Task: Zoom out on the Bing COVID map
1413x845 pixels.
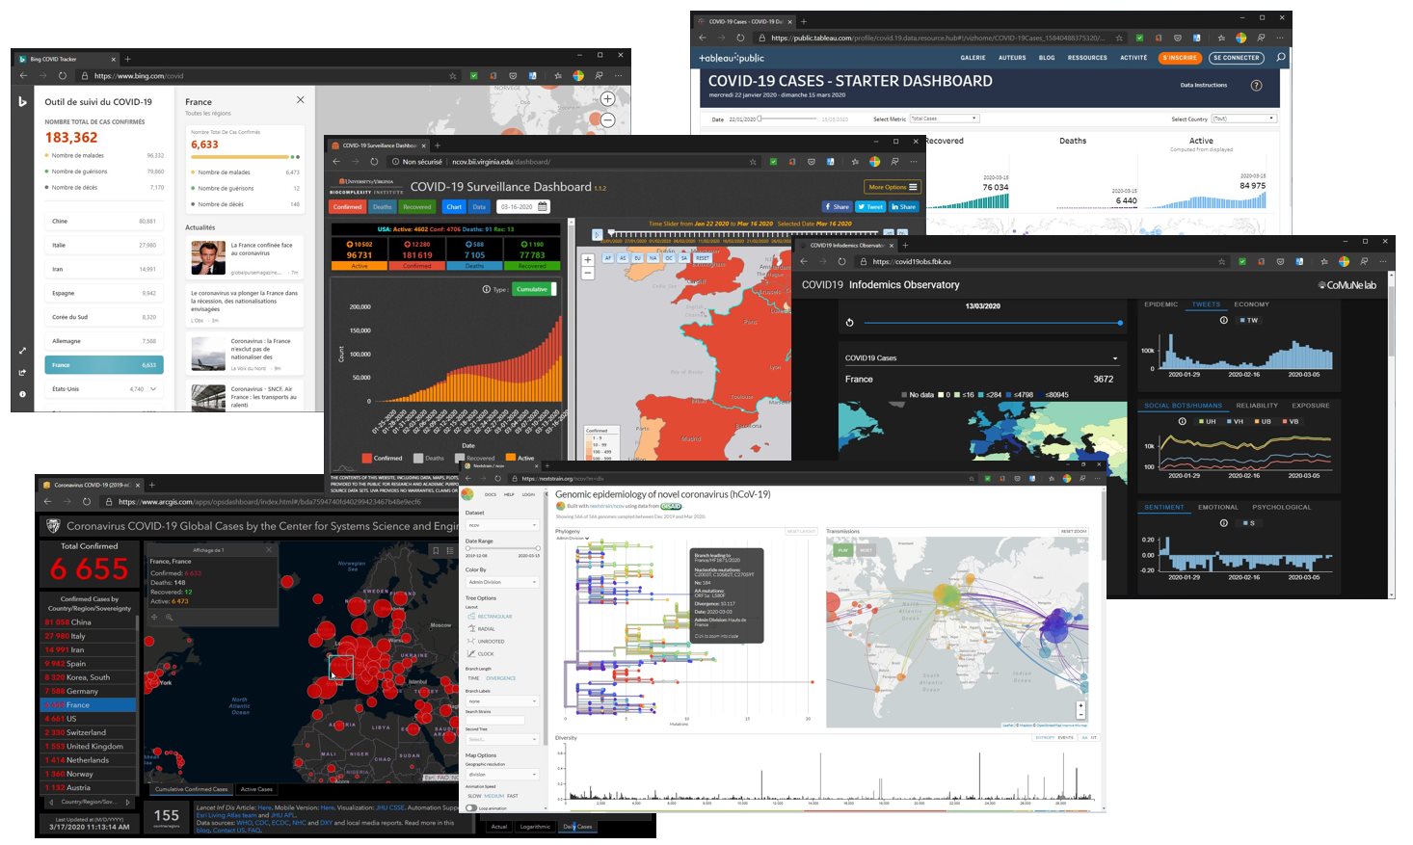Action: tap(607, 119)
